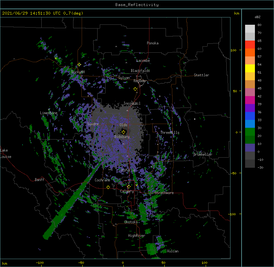
Task: Select the violet 36-39 dBZ legend swatch
Action: 250,108
